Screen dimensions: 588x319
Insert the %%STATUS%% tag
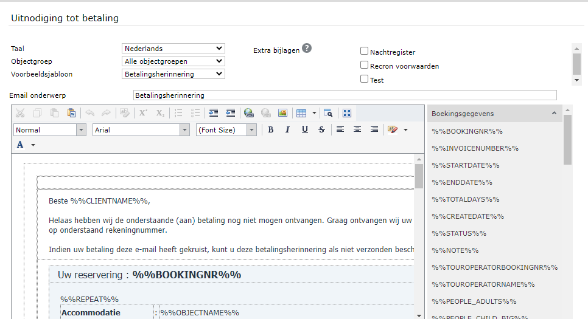pos(459,233)
